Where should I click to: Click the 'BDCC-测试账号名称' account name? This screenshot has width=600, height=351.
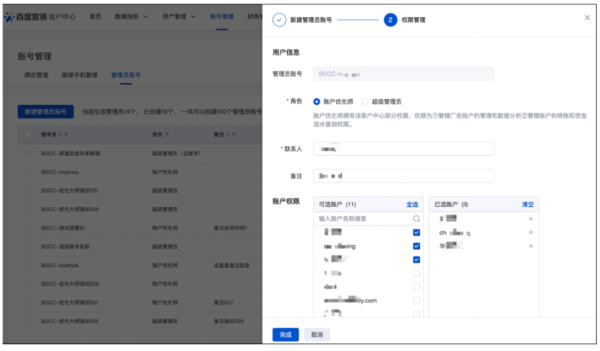[x=65, y=247]
